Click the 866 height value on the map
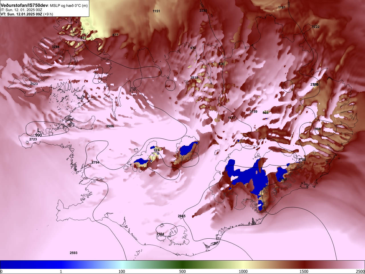This screenshot has height=274, width=365. (x=265, y=113)
